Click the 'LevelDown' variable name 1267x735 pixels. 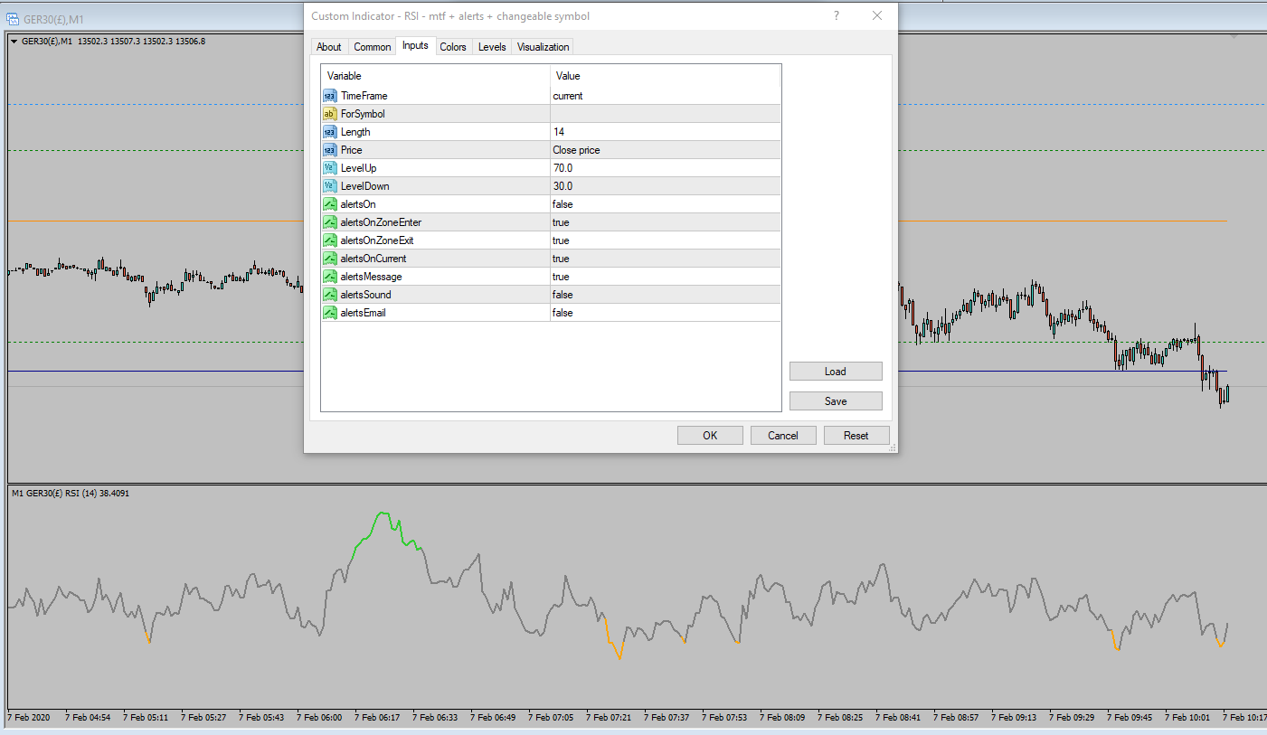tap(365, 186)
